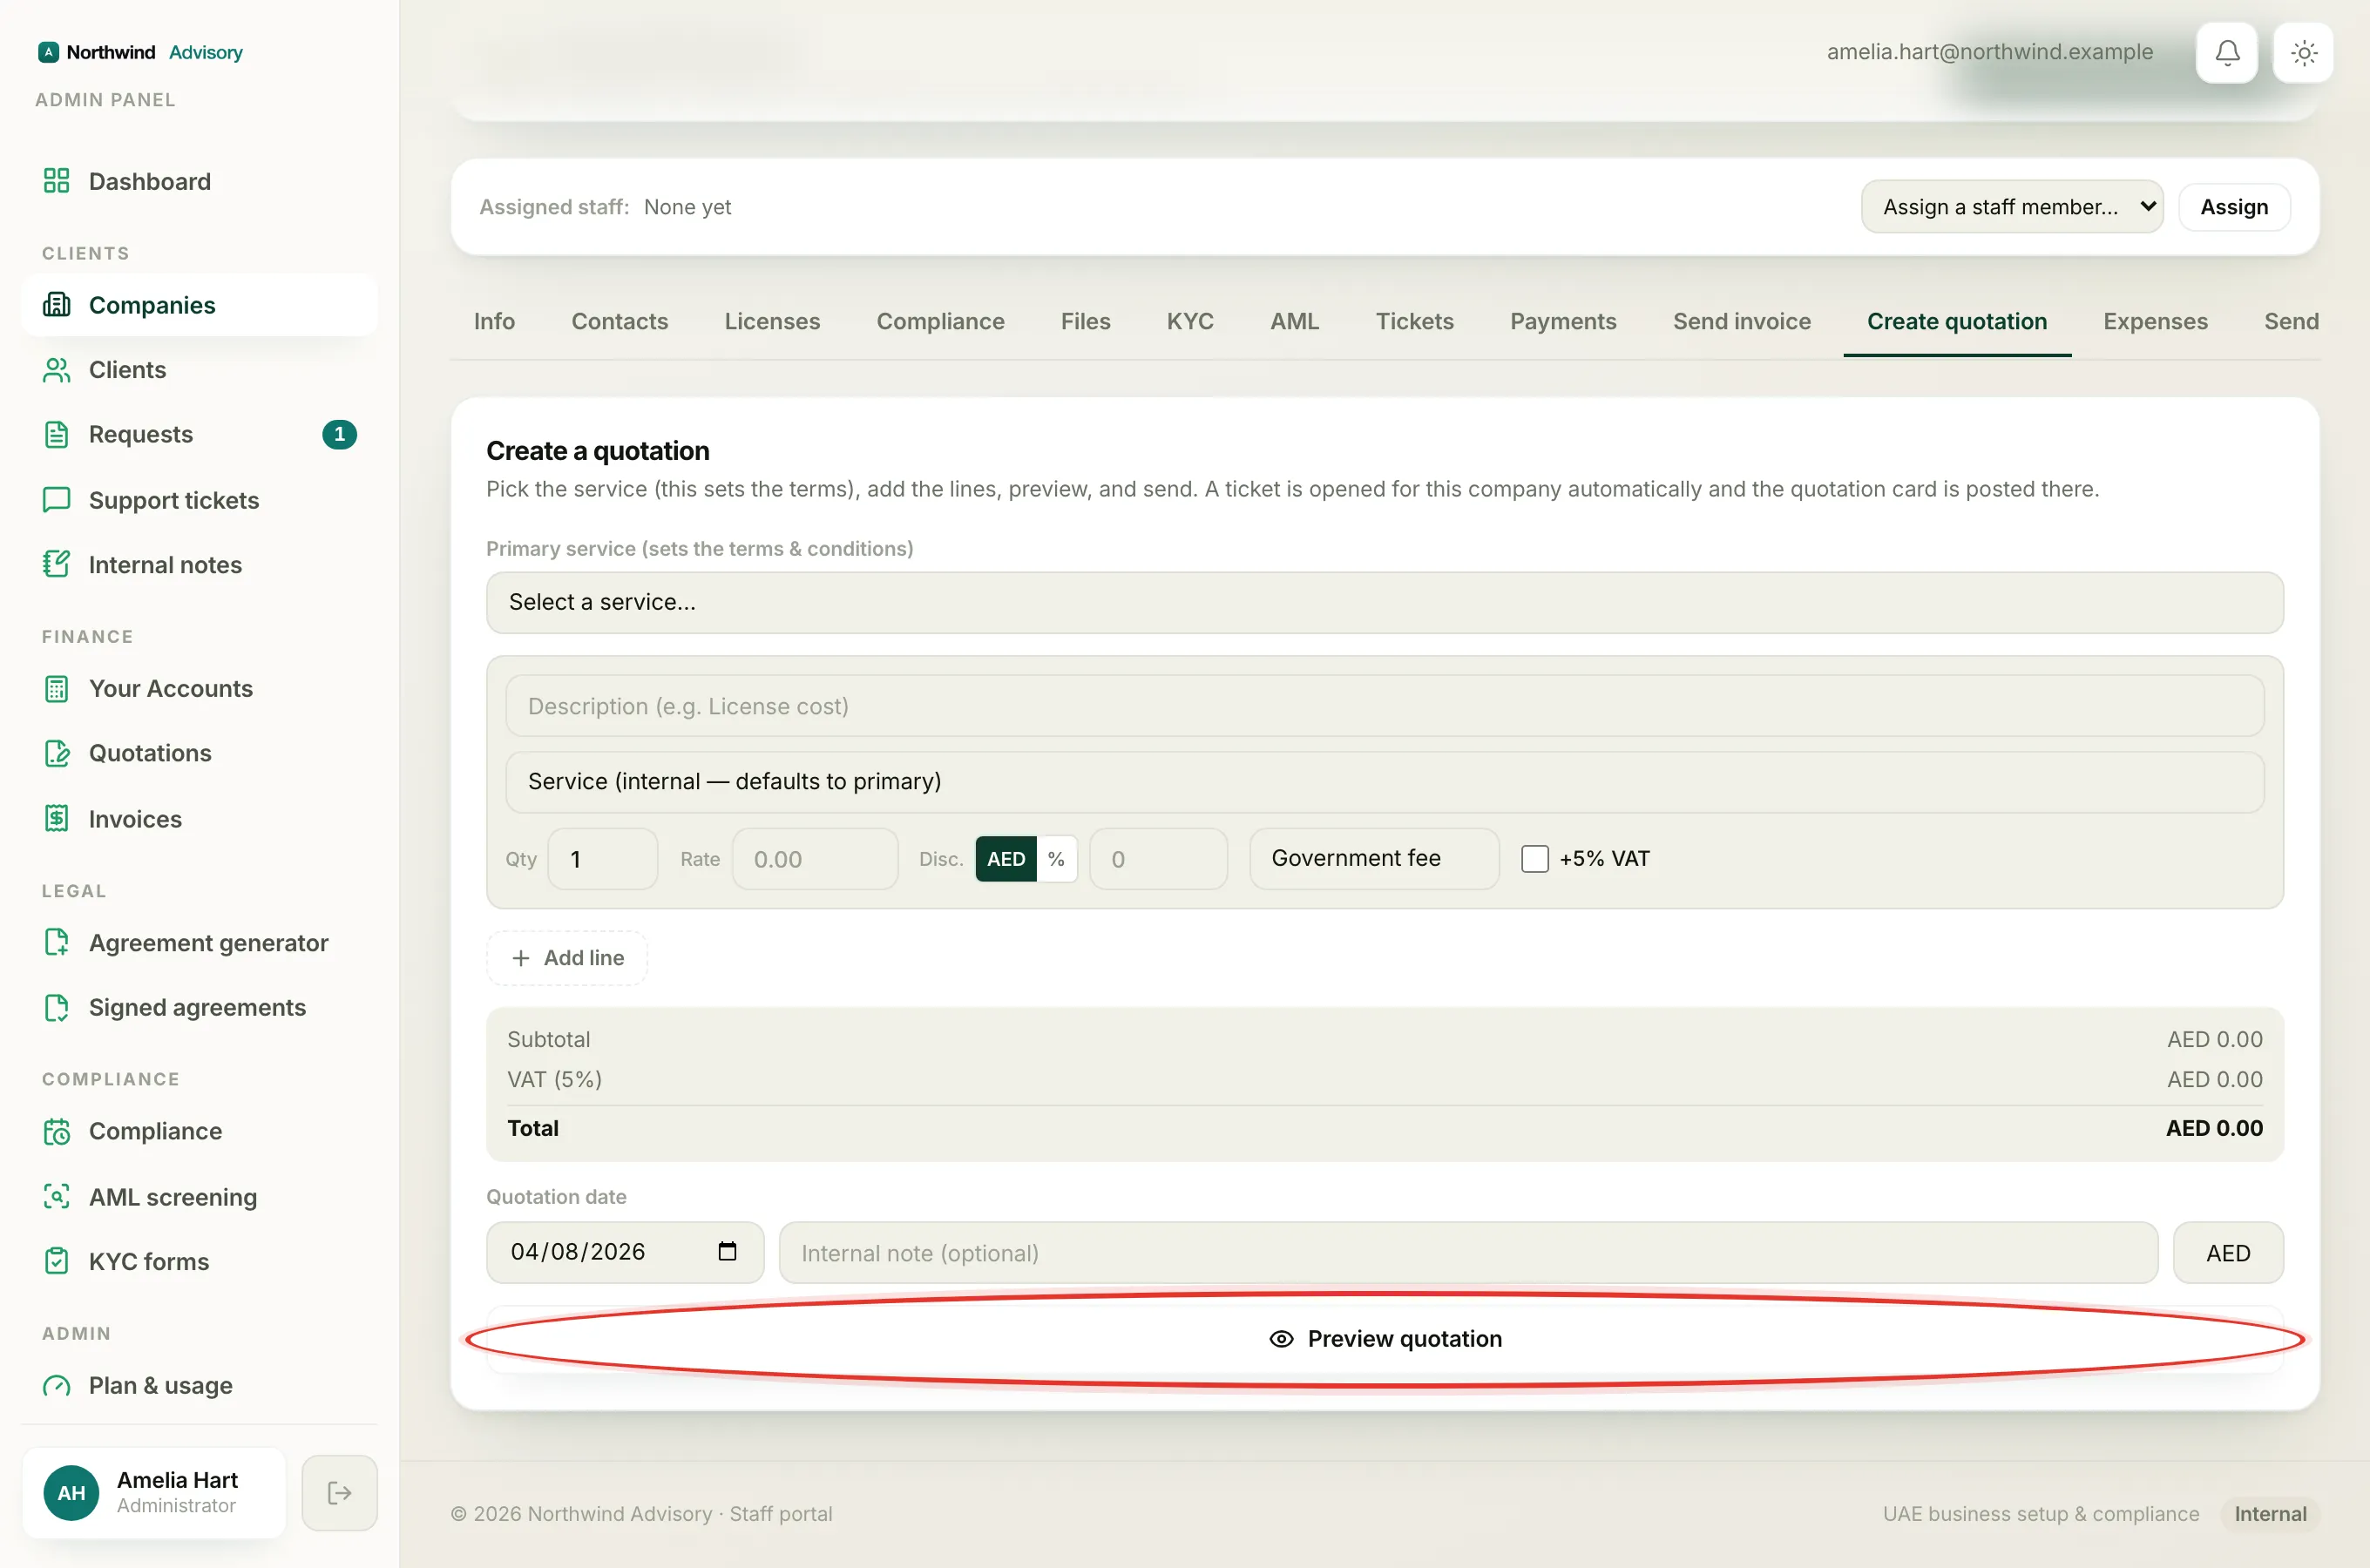Screen dimensions: 2370x1568
Task: Click the Clients people icon
Action: [57, 370]
